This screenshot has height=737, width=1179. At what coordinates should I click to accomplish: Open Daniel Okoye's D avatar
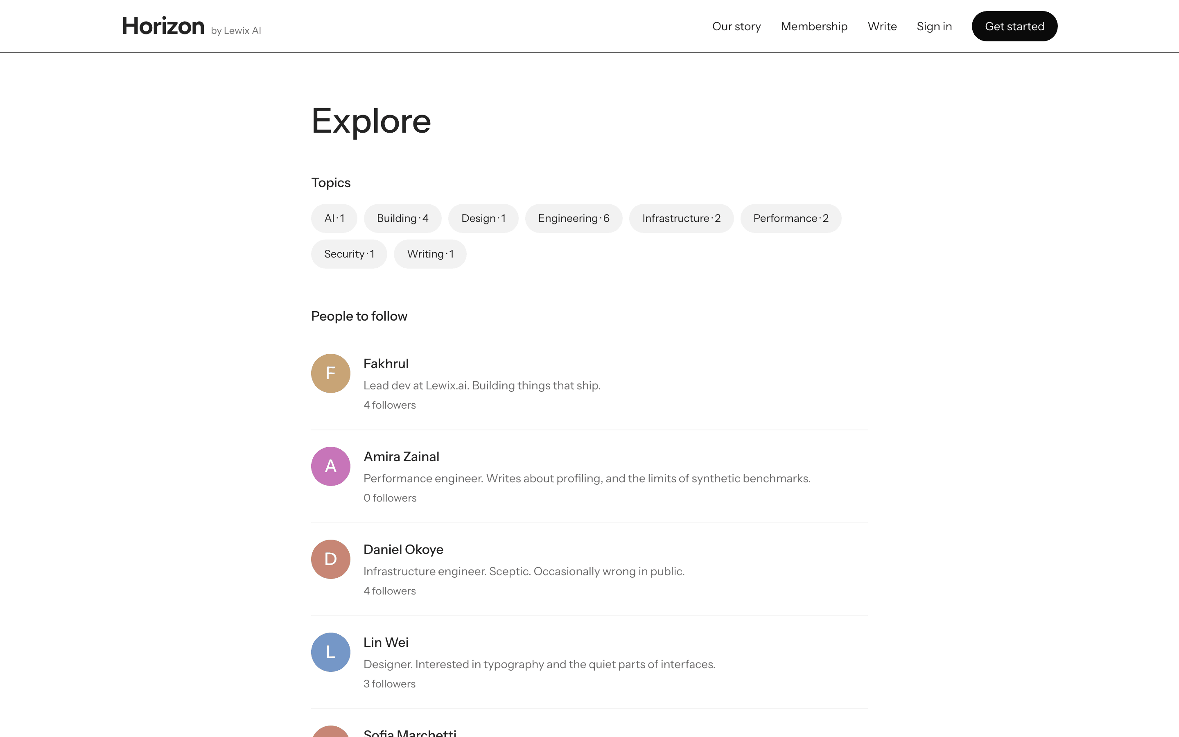point(331,559)
